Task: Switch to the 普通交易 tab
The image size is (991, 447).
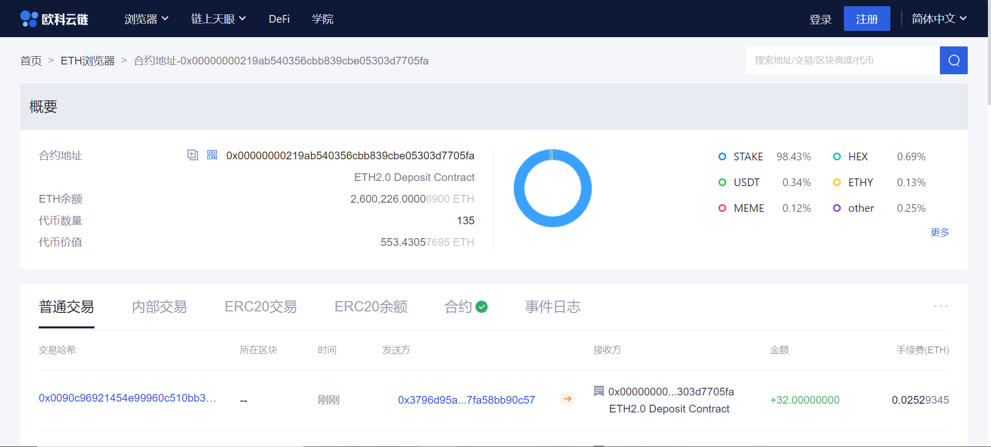Action: 67,307
